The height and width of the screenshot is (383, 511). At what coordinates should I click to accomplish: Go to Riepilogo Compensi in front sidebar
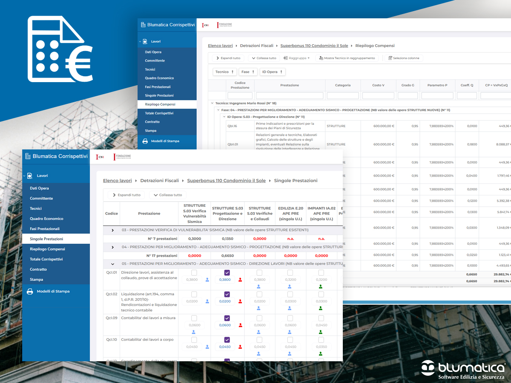point(47,249)
